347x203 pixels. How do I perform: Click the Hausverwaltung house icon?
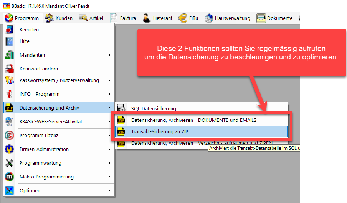click(x=209, y=18)
